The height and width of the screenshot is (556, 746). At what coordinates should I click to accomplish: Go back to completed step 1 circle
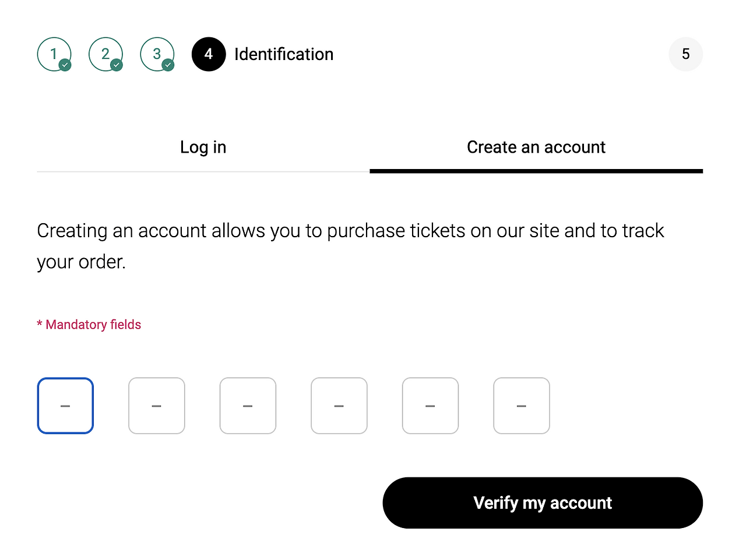pyautogui.click(x=54, y=54)
